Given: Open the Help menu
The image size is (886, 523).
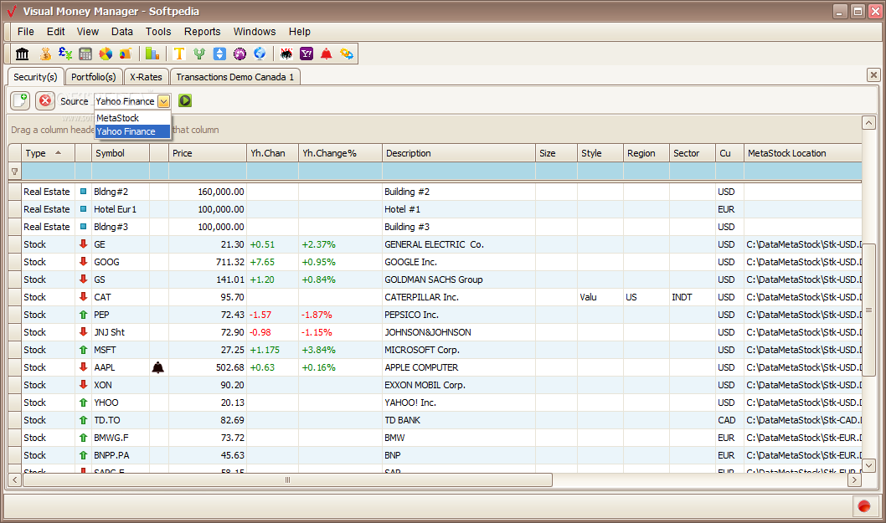Looking at the screenshot, I should pos(300,32).
